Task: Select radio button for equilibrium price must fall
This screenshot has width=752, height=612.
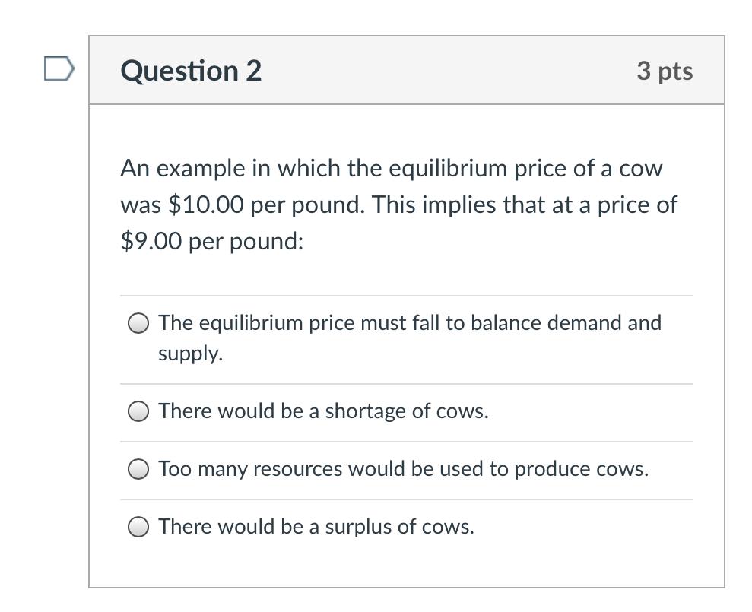Action: [x=138, y=324]
